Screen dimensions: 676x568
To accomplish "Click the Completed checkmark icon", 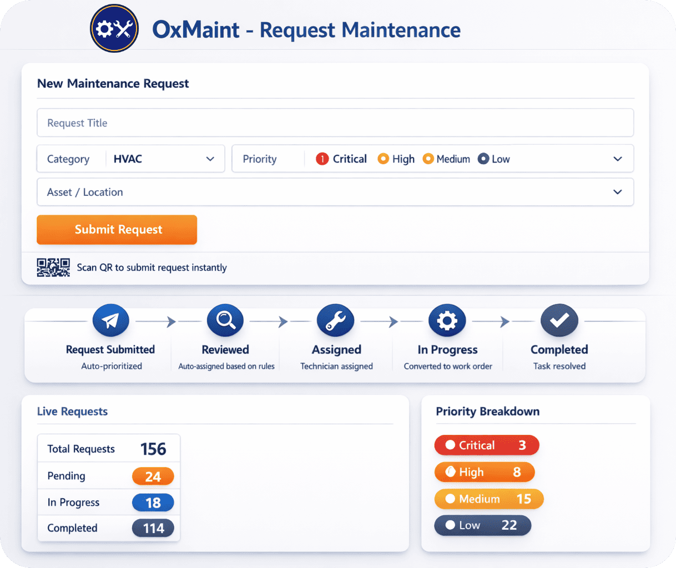I will pyautogui.click(x=559, y=320).
